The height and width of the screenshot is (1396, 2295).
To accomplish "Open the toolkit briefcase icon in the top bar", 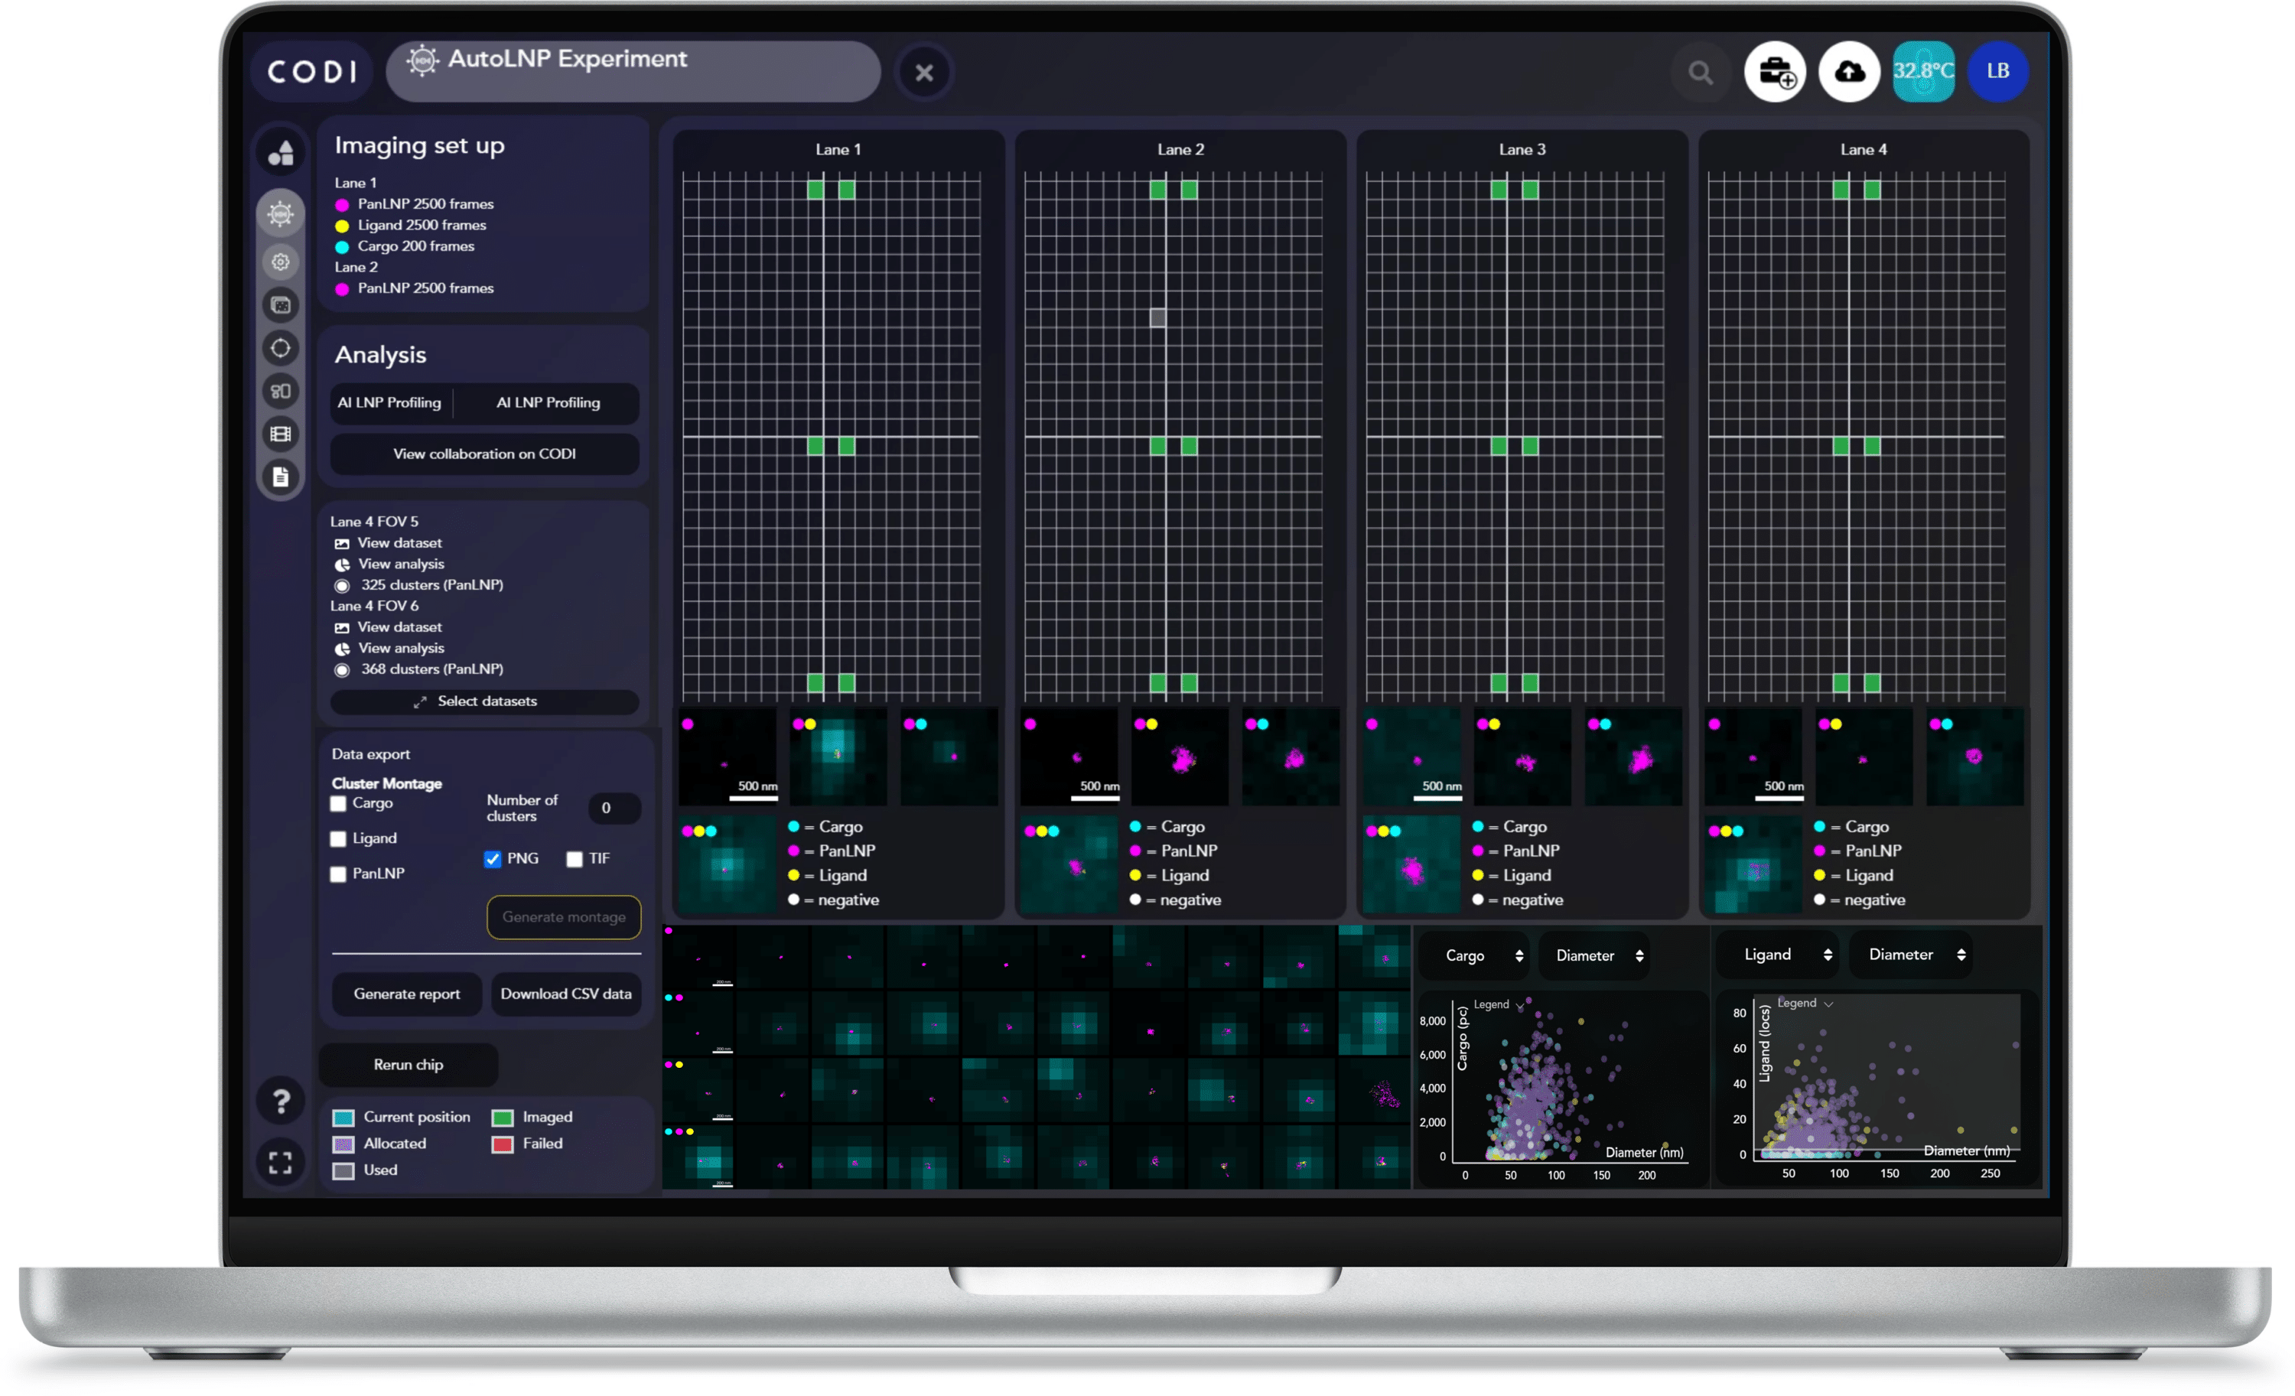I will (x=1776, y=72).
